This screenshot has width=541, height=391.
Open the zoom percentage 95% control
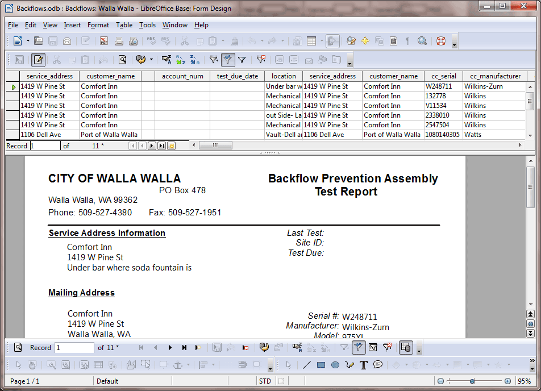[524, 381]
